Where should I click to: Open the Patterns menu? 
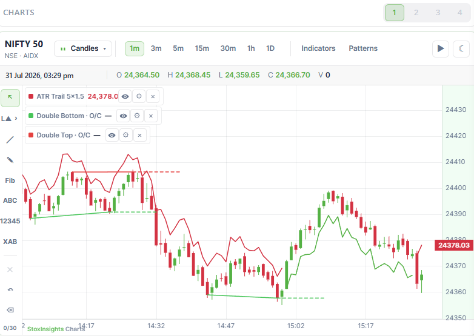point(363,48)
